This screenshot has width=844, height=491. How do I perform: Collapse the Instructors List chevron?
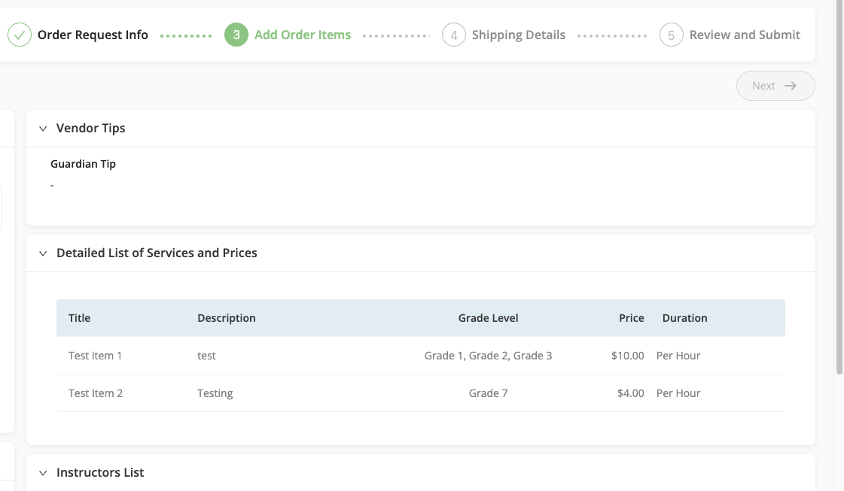point(43,473)
